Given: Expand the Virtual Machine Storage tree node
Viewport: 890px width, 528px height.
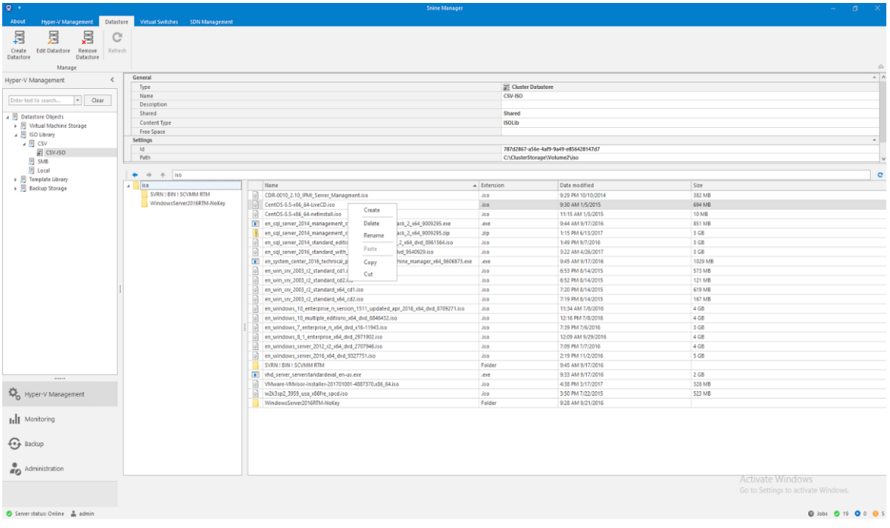Looking at the screenshot, I should tap(15, 126).
